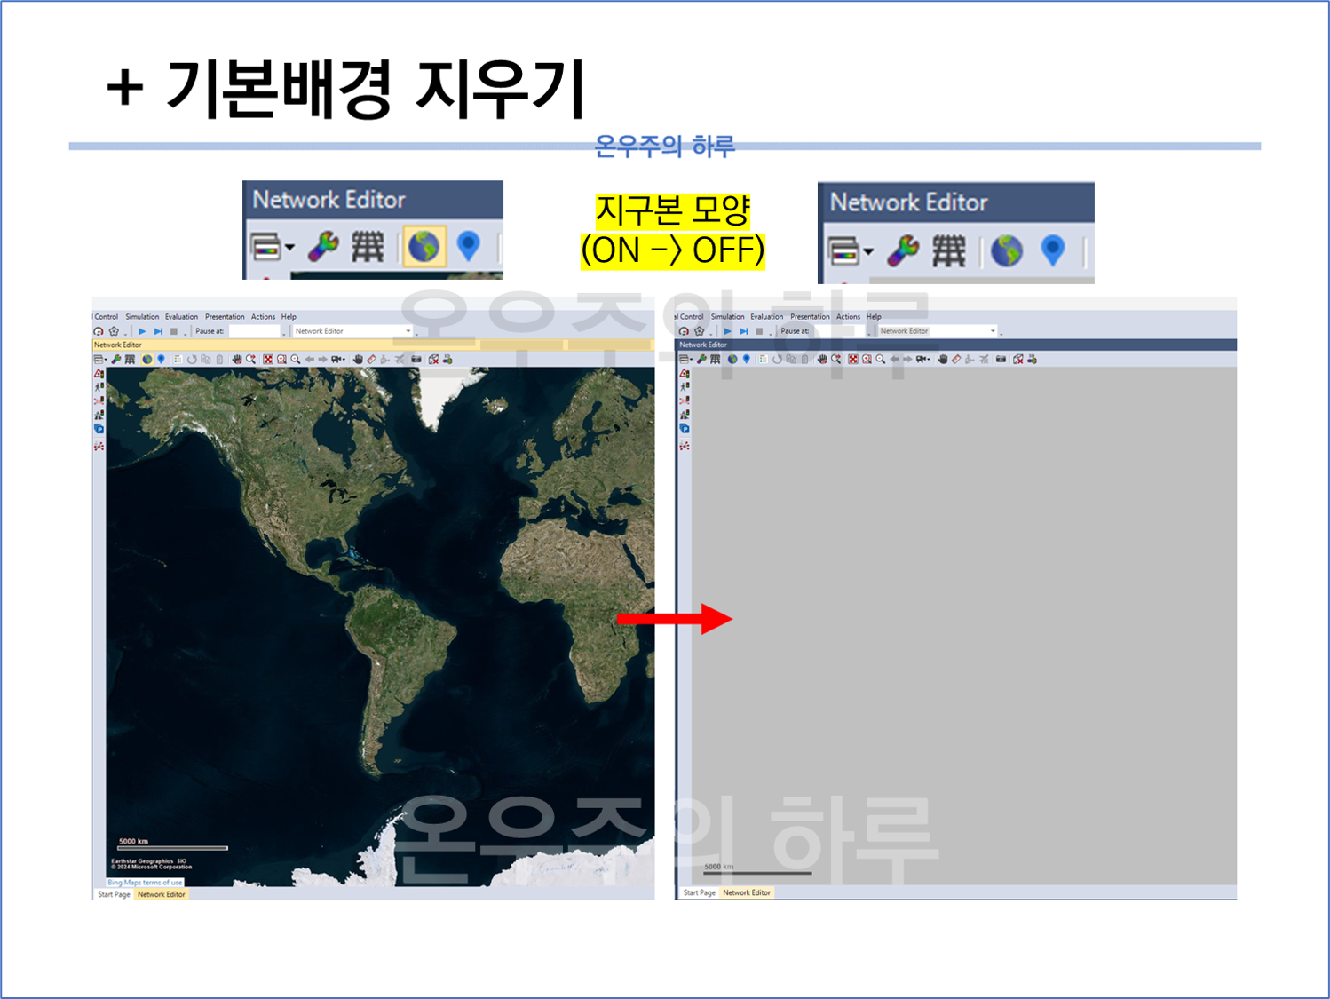Switch to the Network Editor bottom tab in the right gray window
The image size is (1330, 999).
coord(747,892)
